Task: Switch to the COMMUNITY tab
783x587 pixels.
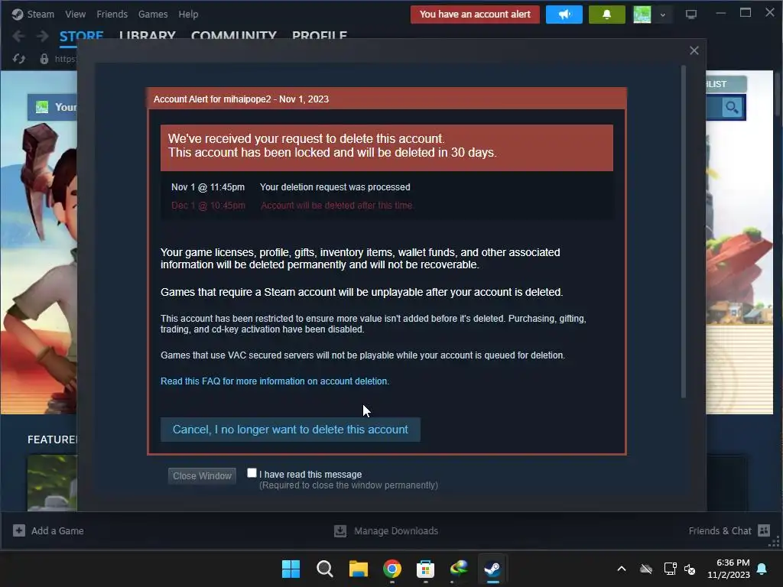Action: click(x=234, y=36)
